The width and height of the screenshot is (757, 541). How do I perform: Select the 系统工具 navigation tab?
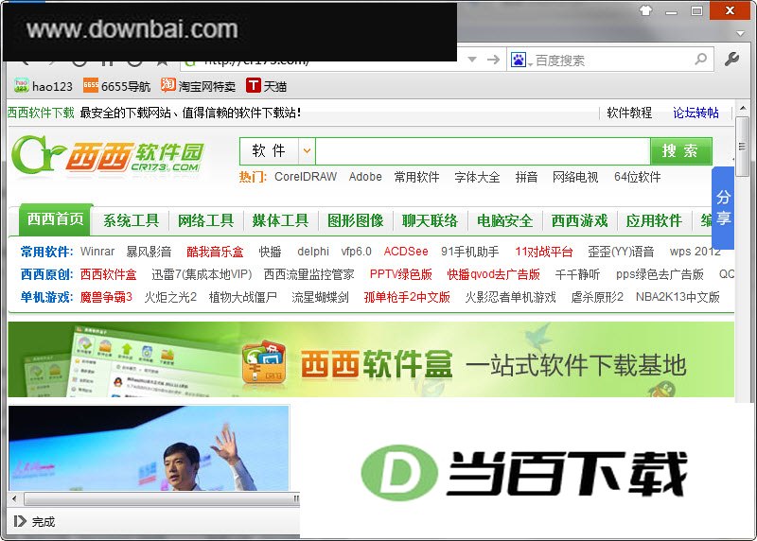click(131, 220)
